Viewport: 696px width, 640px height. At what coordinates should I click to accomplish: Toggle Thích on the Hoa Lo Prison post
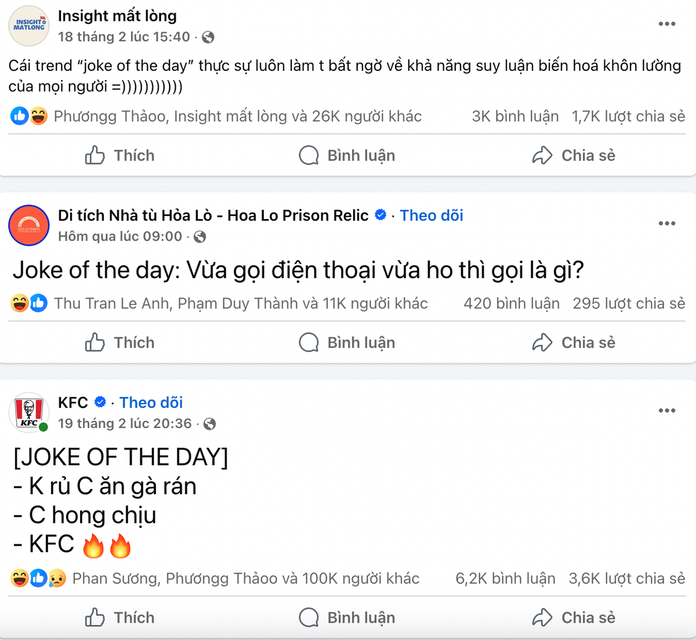(119, 342)
